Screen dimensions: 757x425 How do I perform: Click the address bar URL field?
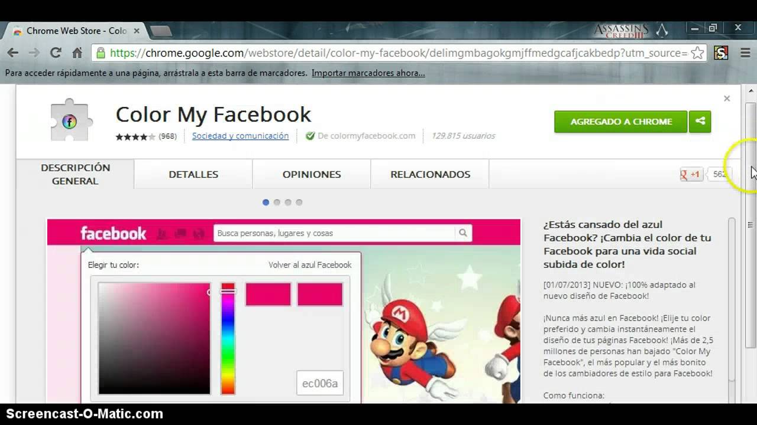[x=399, y=53]
